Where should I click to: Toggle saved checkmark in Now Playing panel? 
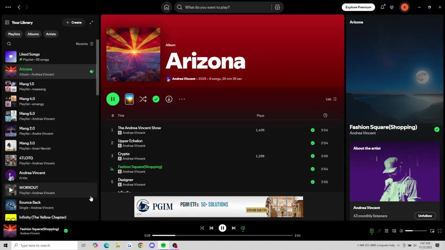(437, 130)
